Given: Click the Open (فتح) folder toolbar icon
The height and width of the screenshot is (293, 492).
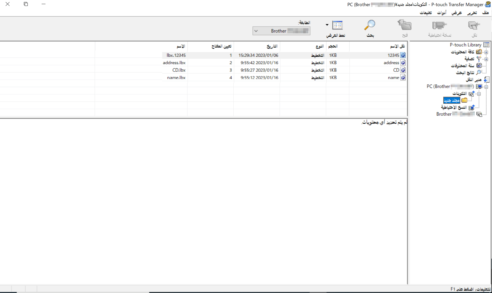Looking at the screenshot, I should pos(405,26).
